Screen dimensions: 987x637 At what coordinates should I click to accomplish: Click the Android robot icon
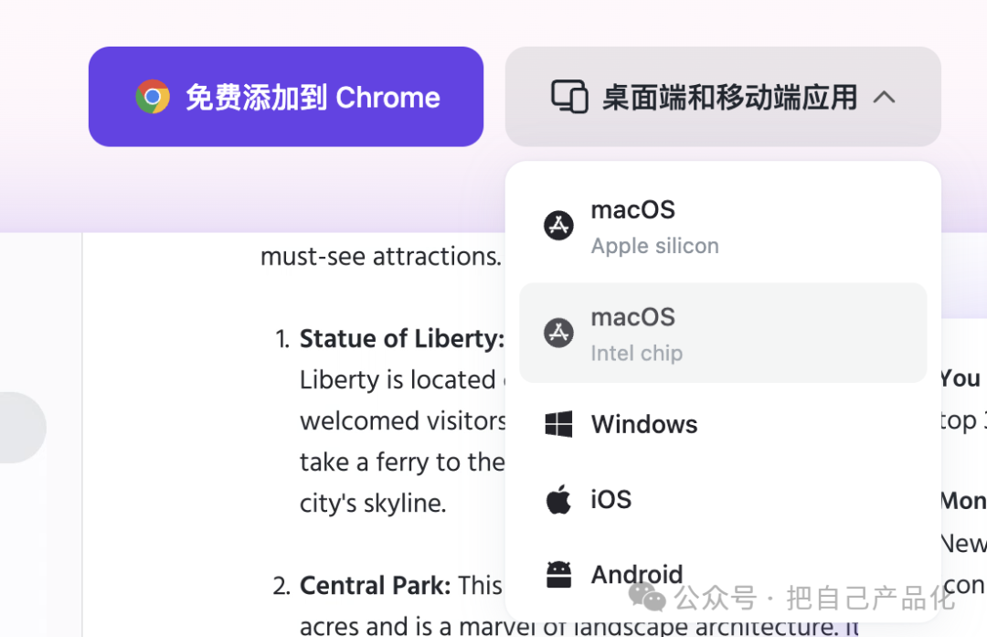point(558,574)
